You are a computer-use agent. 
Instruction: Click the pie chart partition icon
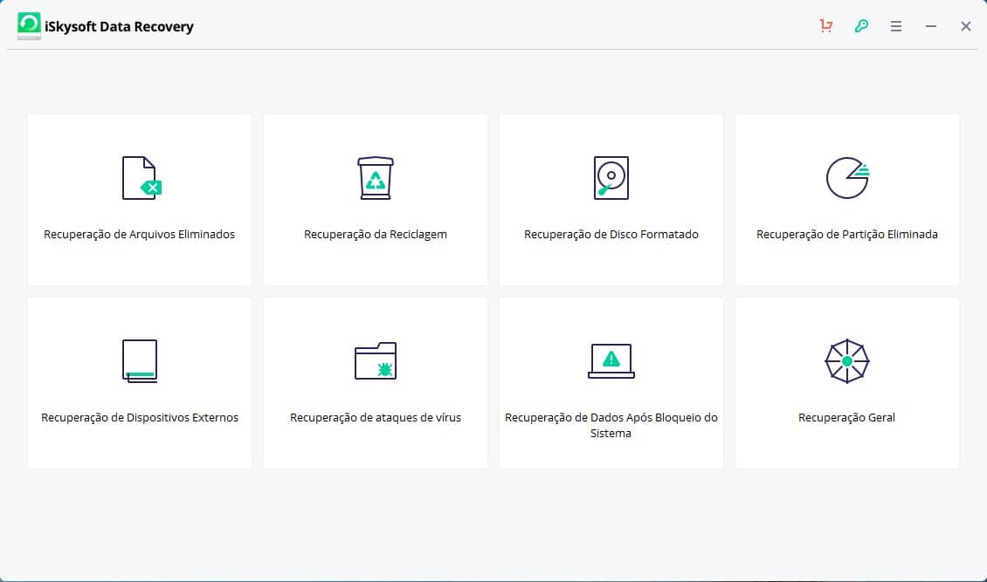coord(847,178)
